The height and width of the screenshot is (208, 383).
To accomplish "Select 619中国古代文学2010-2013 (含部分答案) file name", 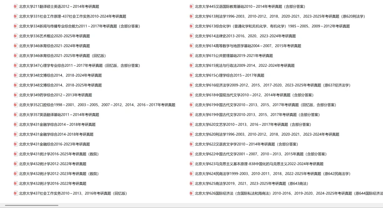I will (x=257, y=115).
